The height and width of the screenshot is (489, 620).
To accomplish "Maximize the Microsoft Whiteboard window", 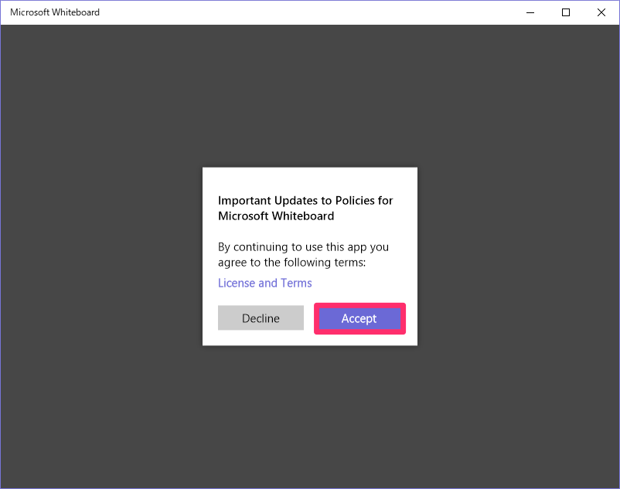I will 566,12.
